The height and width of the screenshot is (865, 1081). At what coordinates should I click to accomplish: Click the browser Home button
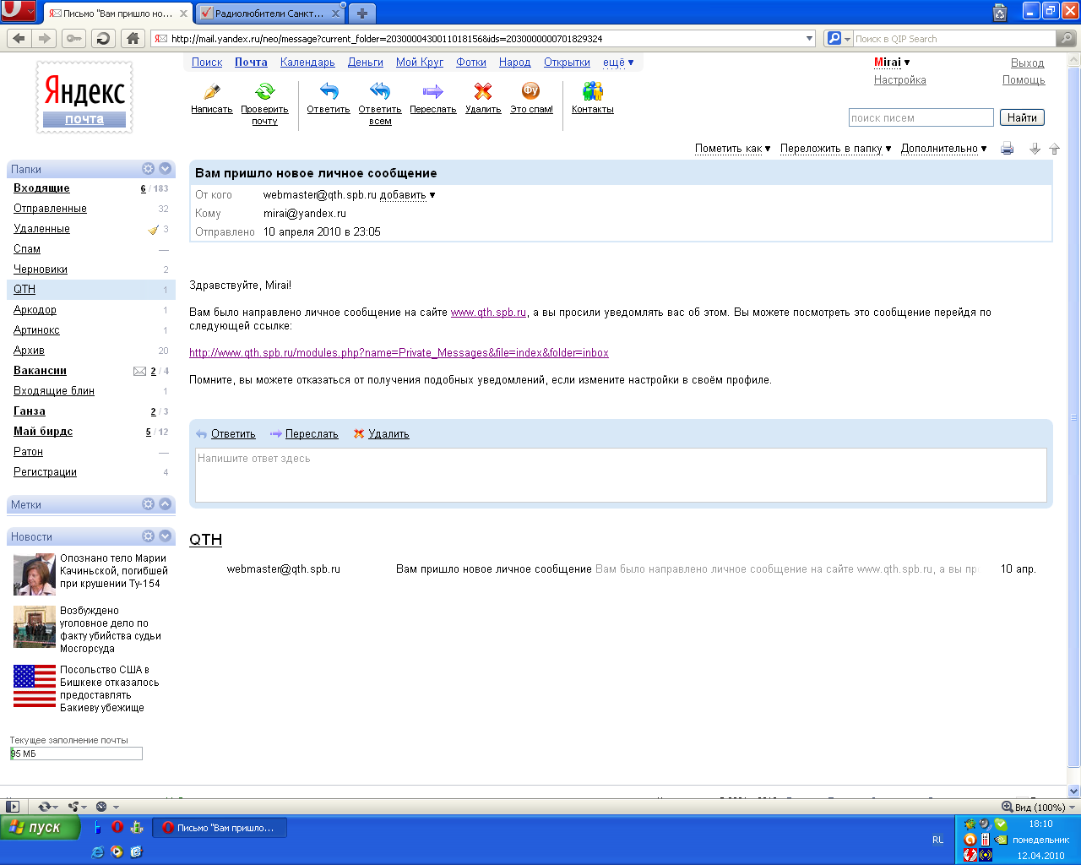133,38
